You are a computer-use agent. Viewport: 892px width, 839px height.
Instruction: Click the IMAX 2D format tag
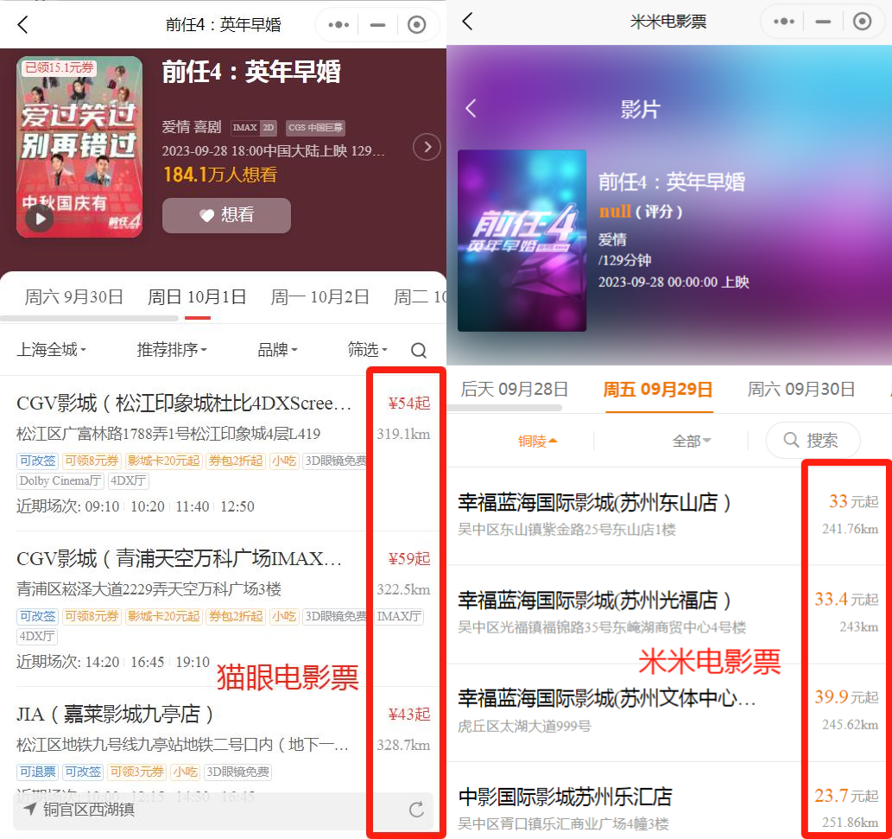tap(254, 128)
